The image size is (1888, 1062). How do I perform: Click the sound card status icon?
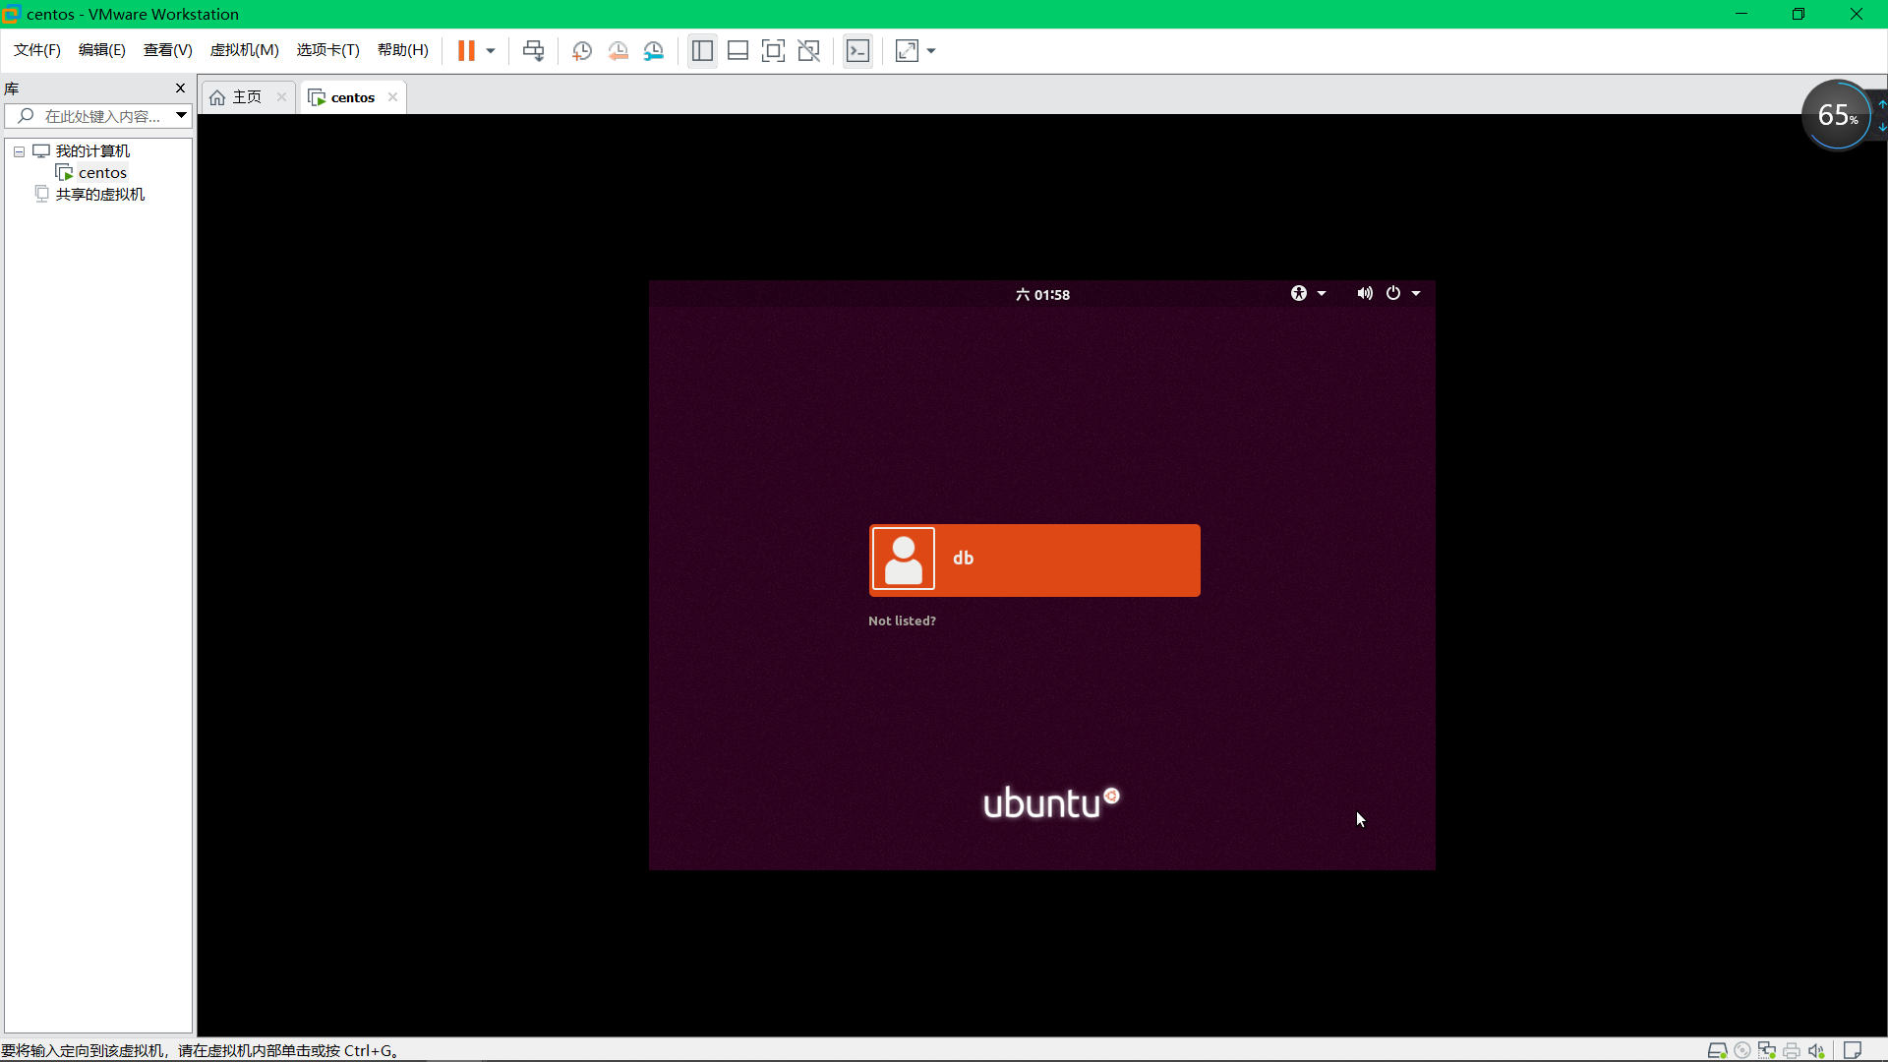tap(1816, 1050)
